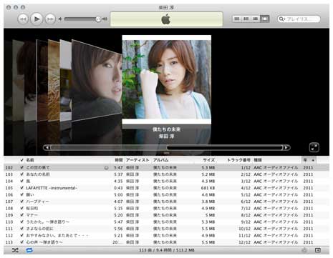This screenshot has width=333, height=258.
Task: Open the search field magnifier dropdown
Action: click(x=282, y=19)
